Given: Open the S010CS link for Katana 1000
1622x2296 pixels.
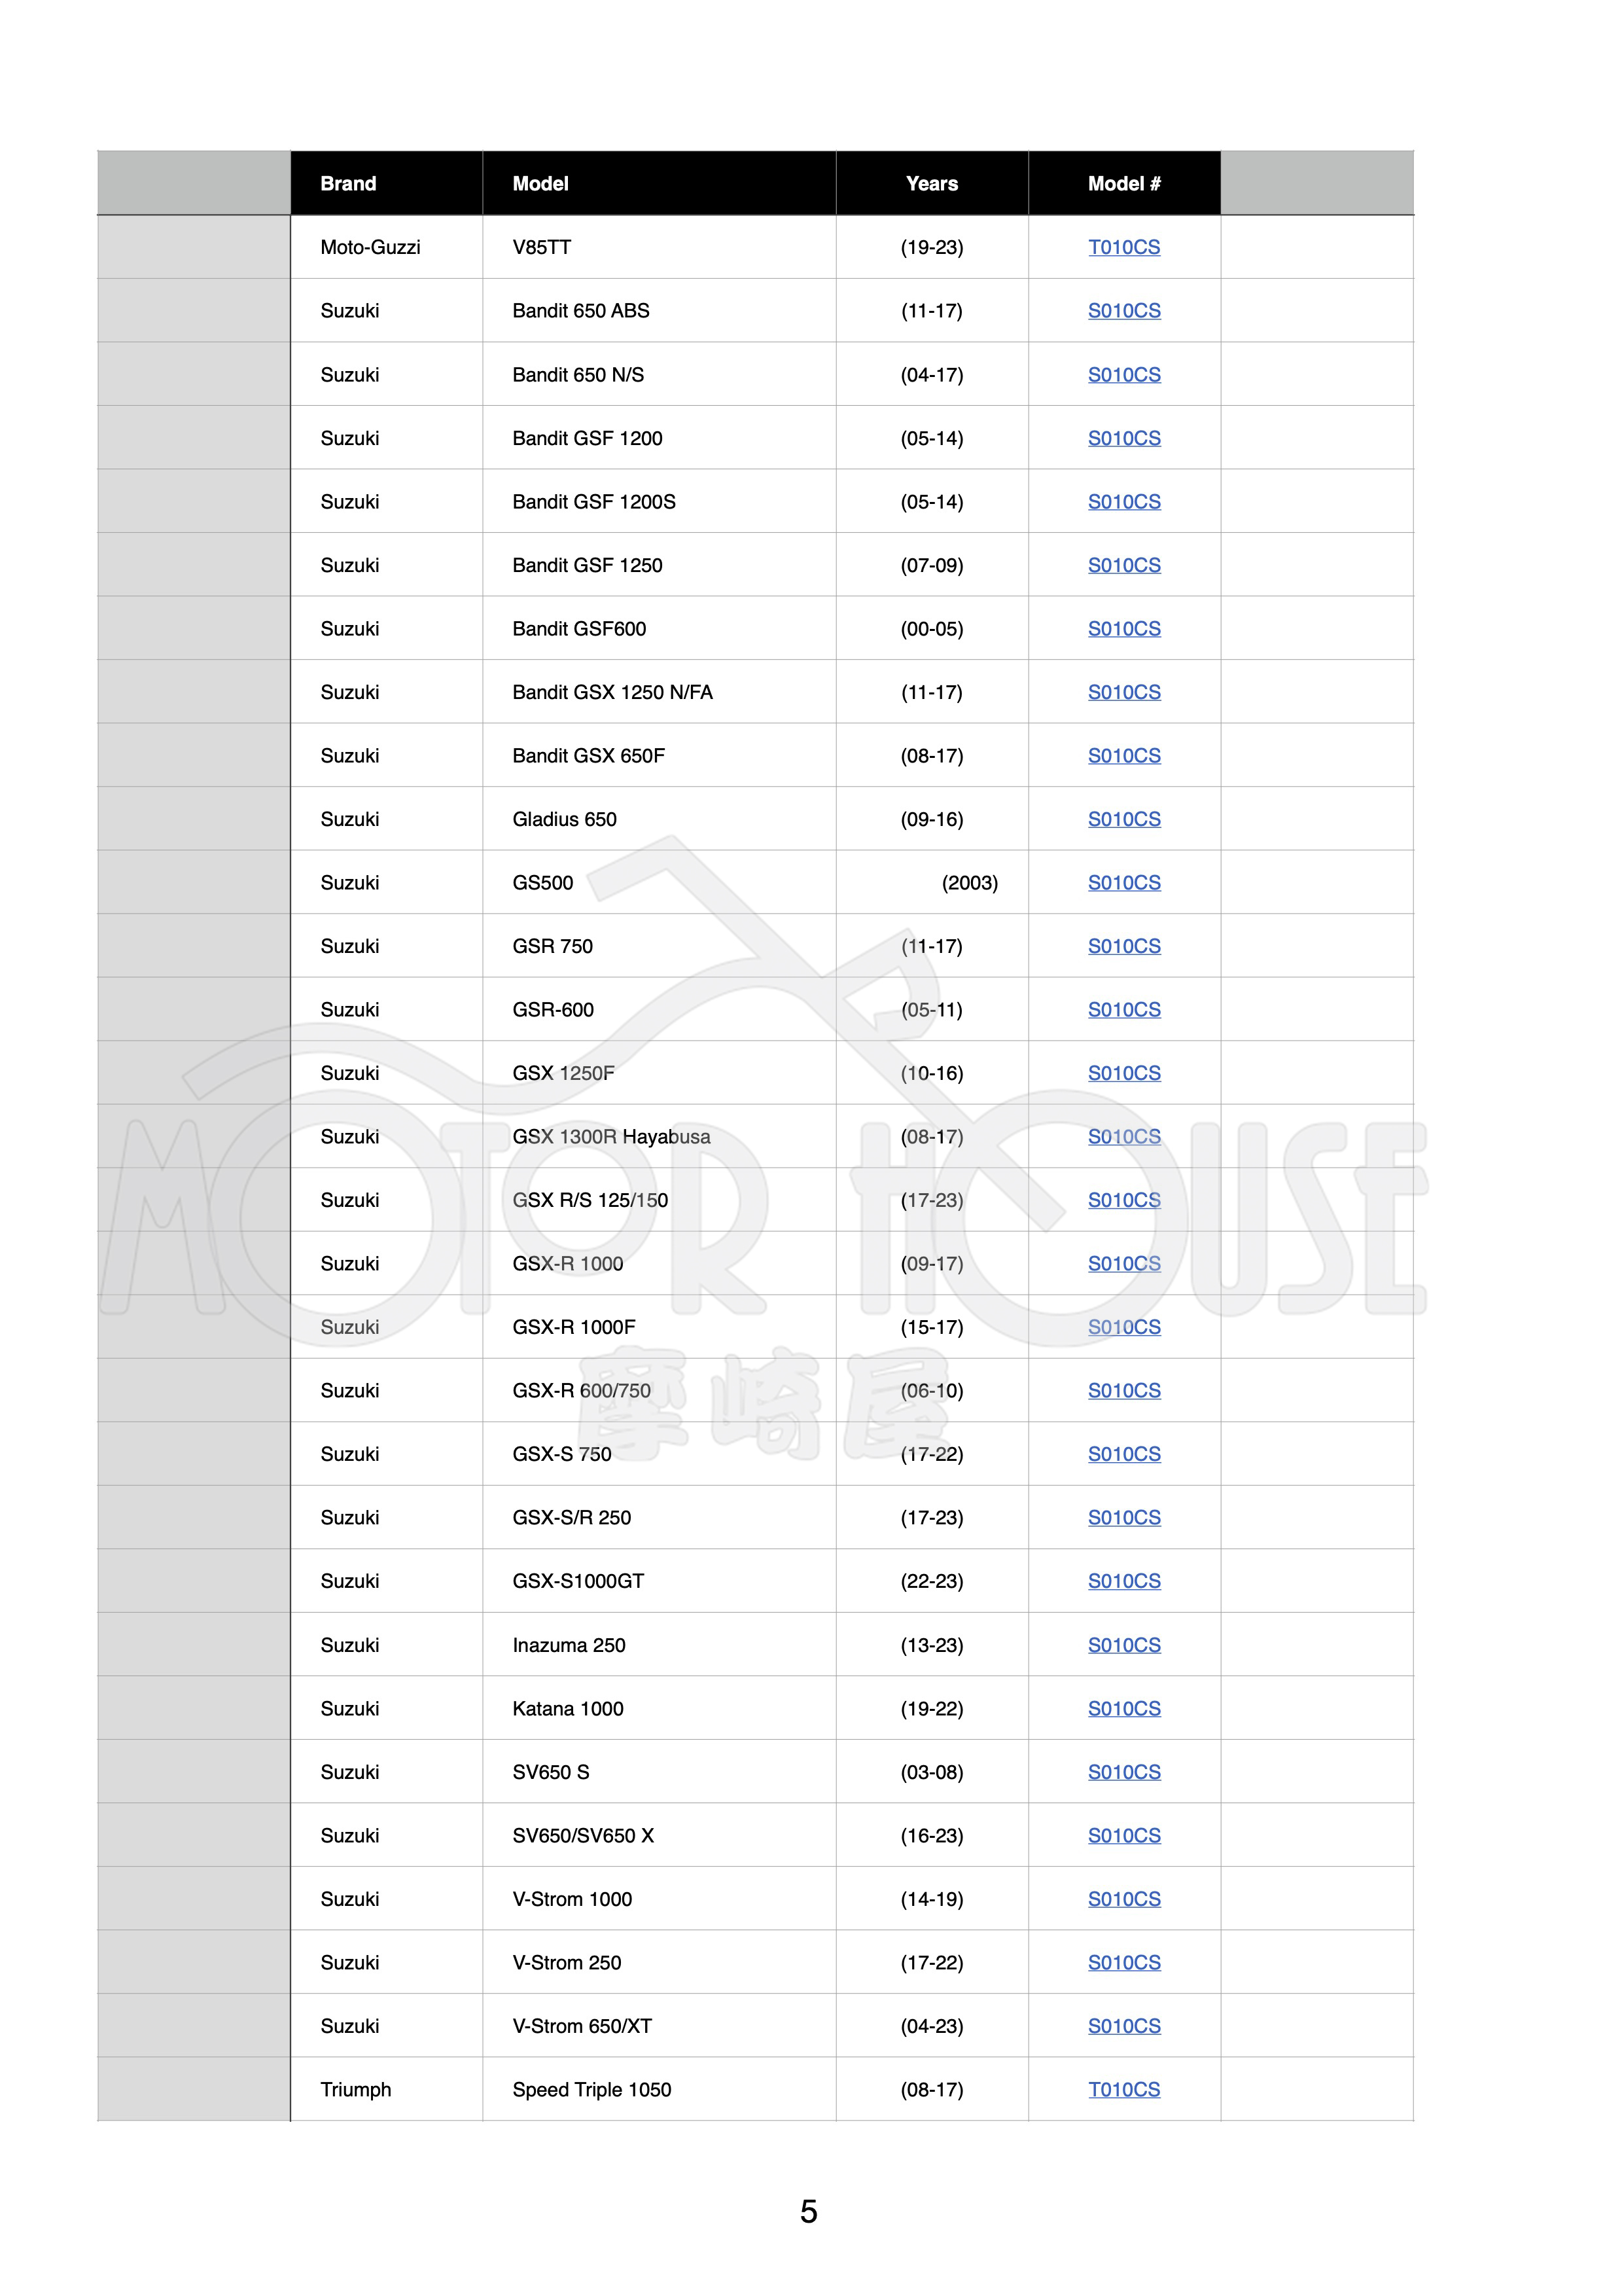Looking at the screenshot, I should 1123,1709.
